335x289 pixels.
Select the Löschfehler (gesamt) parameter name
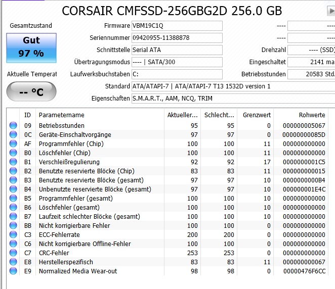coord(69,208)
